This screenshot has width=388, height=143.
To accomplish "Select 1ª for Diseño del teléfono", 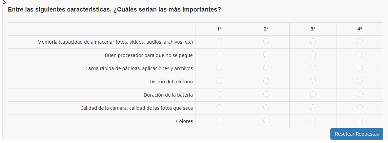I will [219, 81].
